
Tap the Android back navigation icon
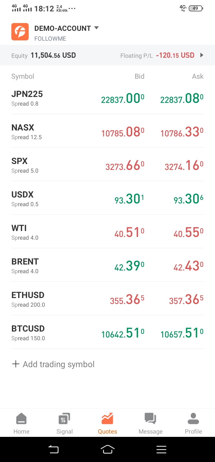(x=54, y=449)
